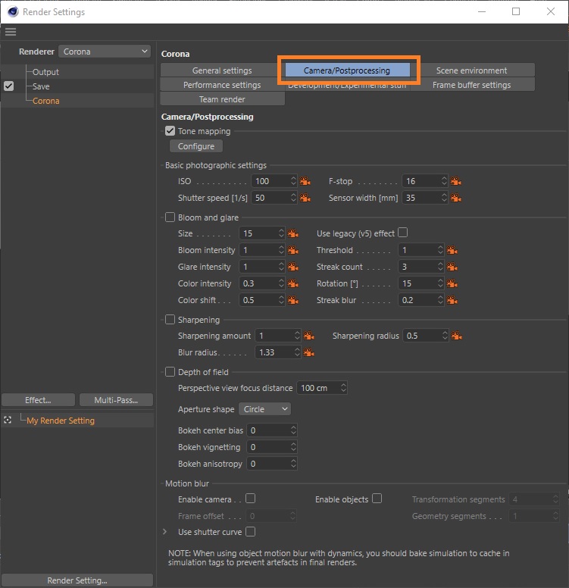Tick the Enable objects motion blur checkbox
The width and height of the screenshot is (569, 588).
(377, 499)
